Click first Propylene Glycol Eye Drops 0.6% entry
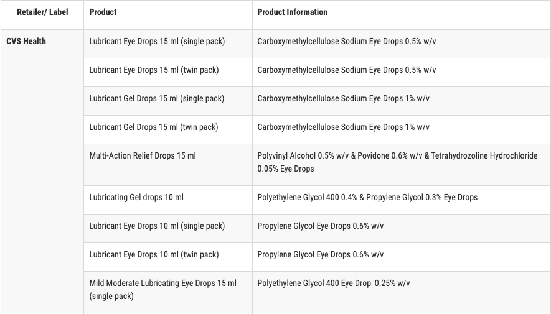 tap(321, 226)
